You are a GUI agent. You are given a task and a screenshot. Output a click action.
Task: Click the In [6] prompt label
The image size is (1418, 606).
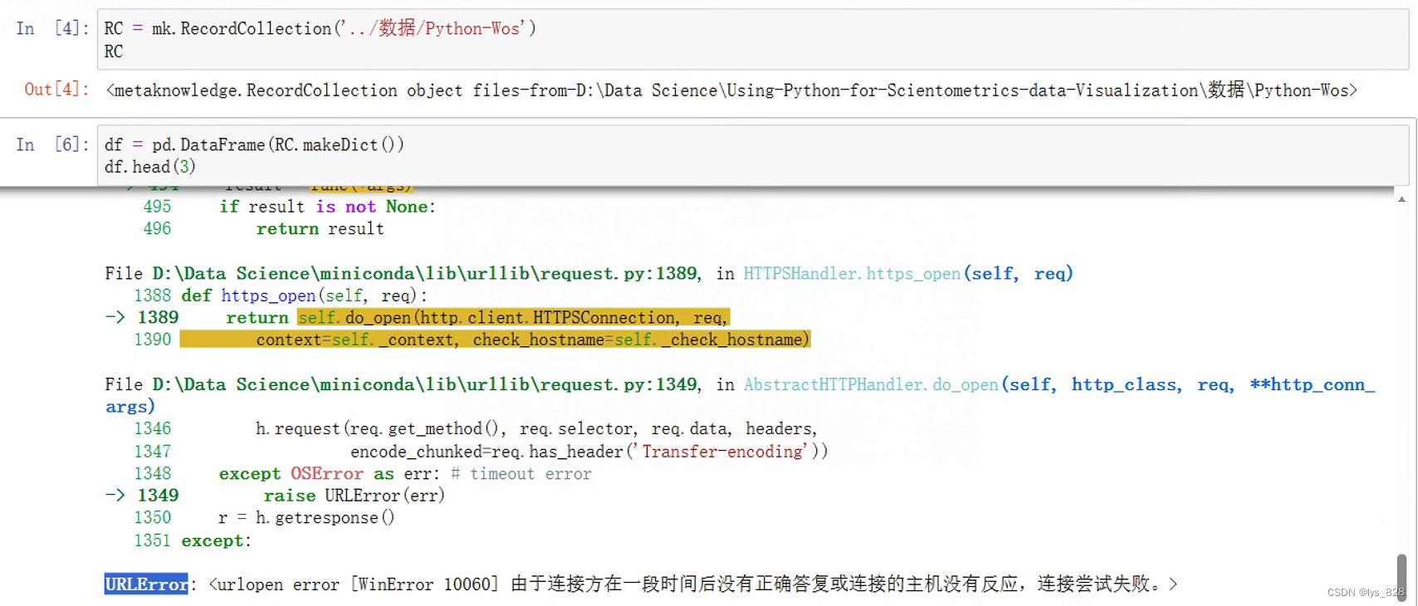pos(52,144)
